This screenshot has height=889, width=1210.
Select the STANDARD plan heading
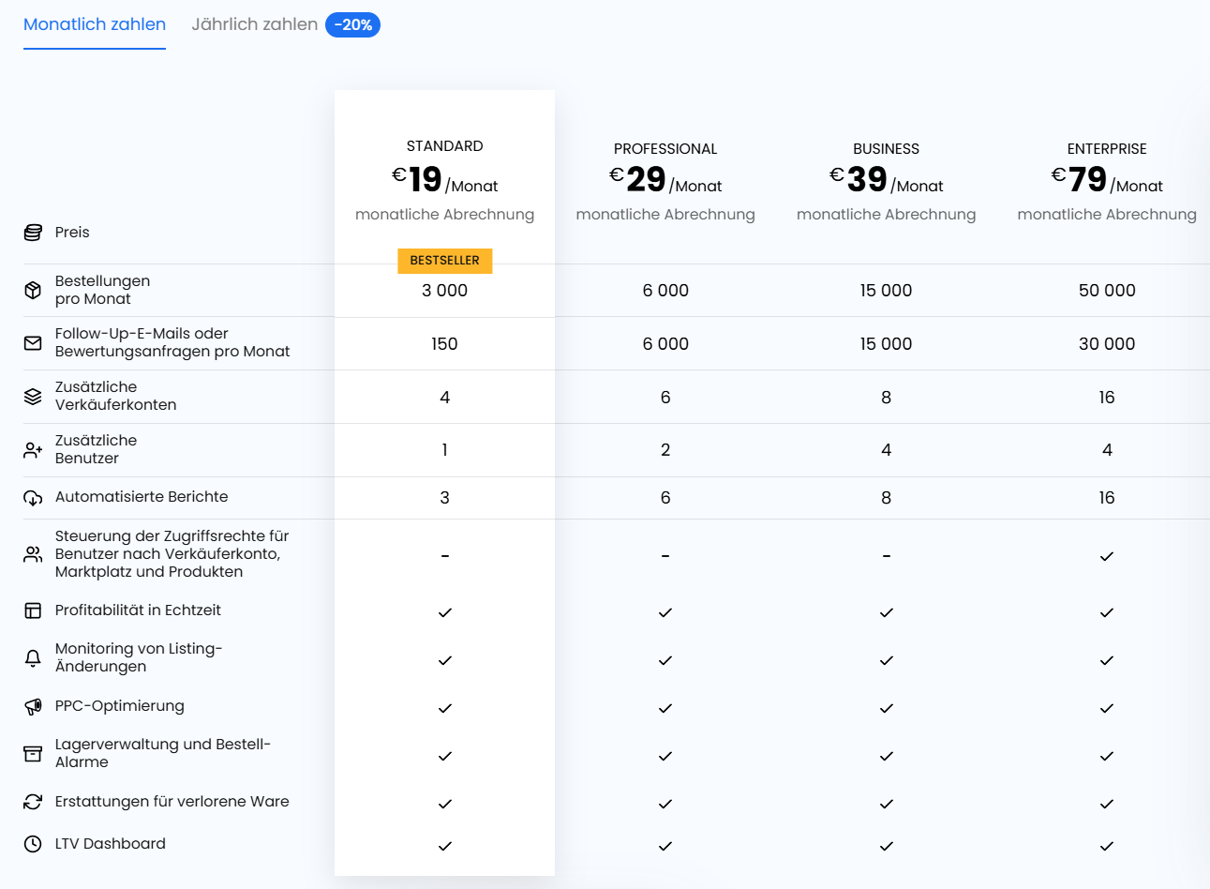click(444, 146)
